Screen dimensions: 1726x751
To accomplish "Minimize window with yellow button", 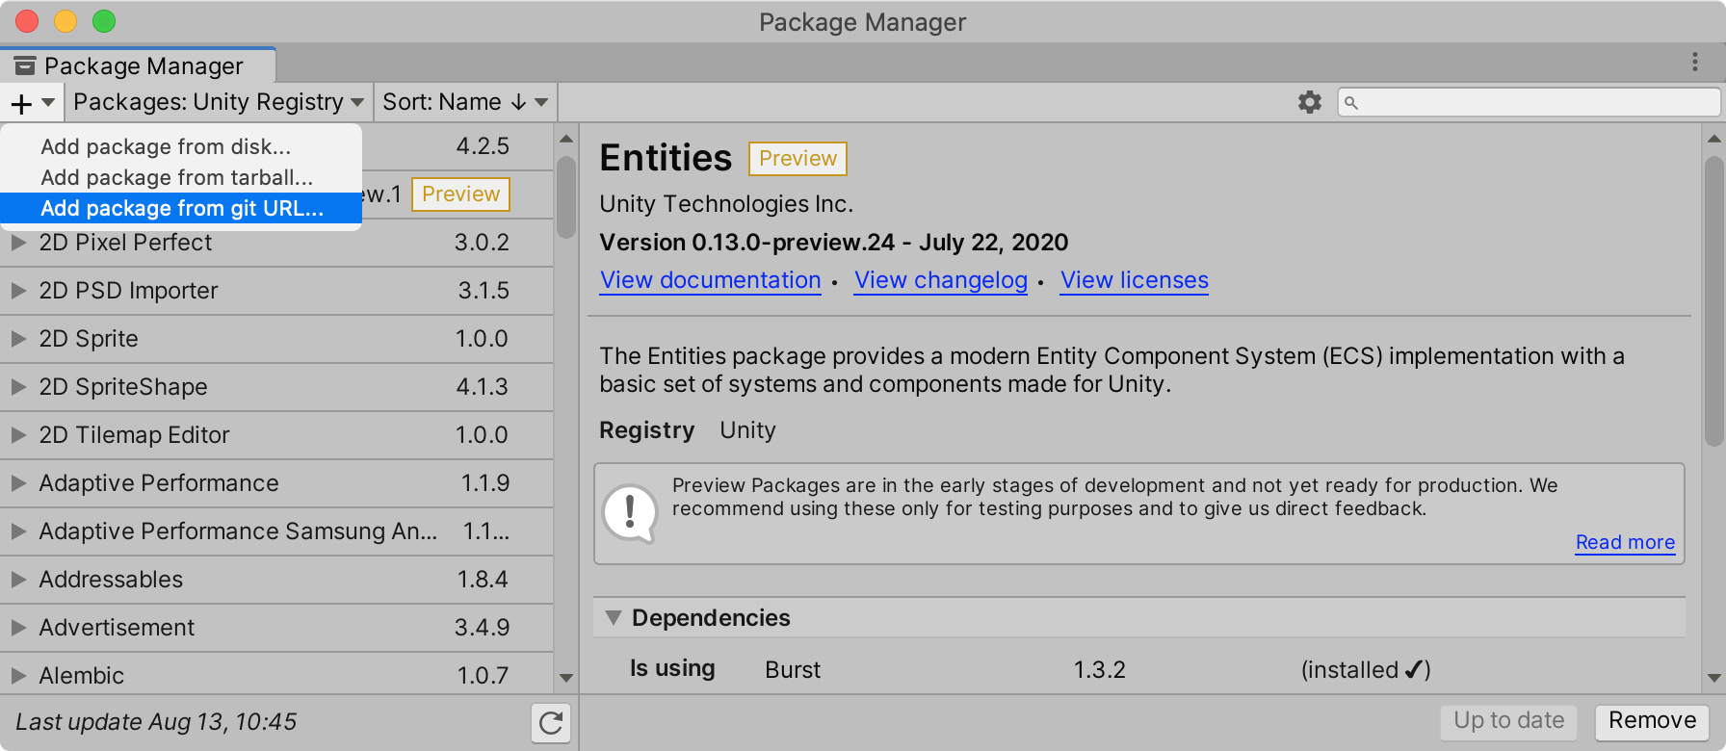I will [65, 21].
